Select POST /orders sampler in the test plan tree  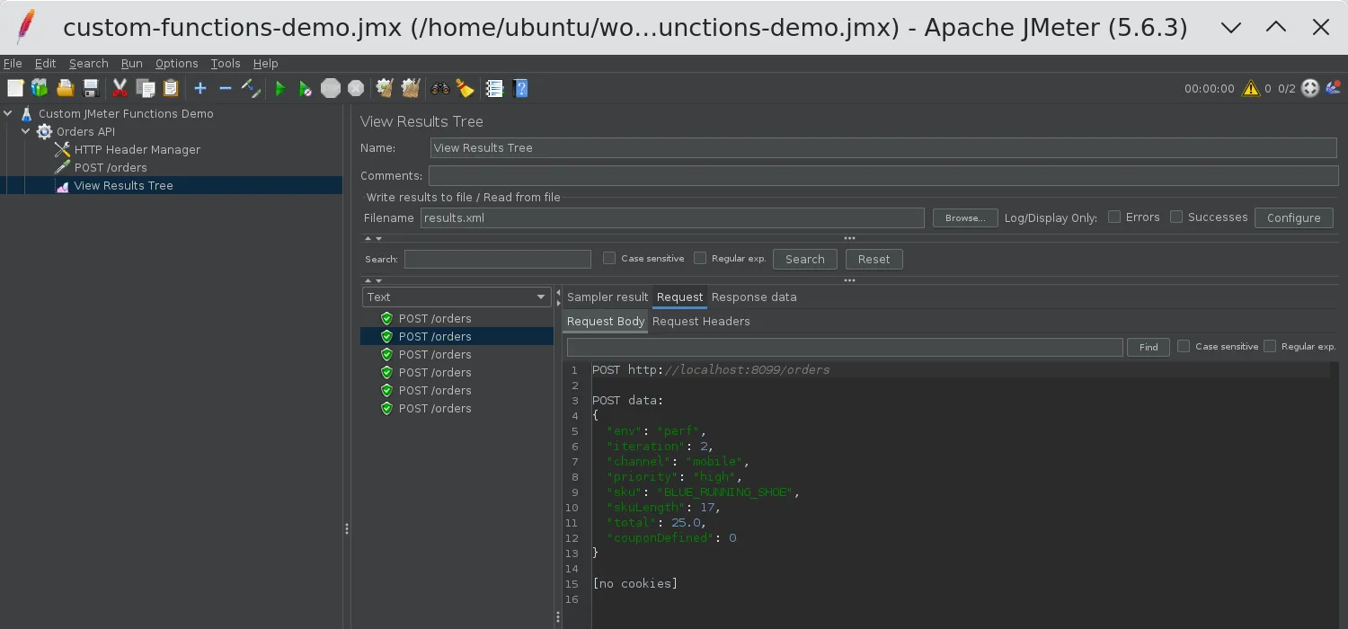111,167
